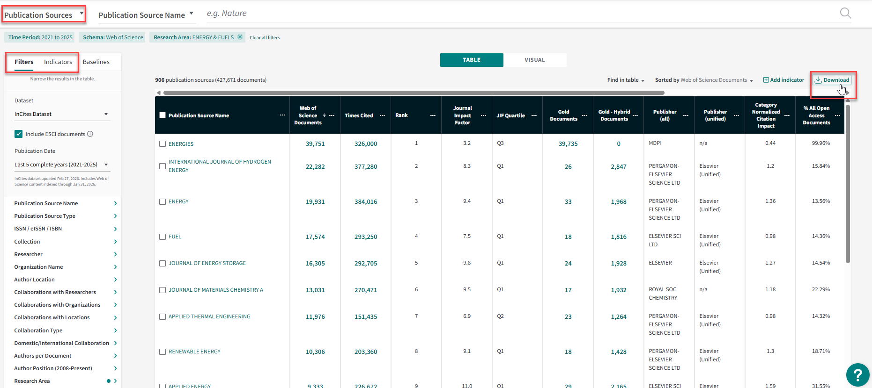This screenshot has height=388, width=872.
Task: Click the e.g. Nature search input field
Action: (520, 14)
